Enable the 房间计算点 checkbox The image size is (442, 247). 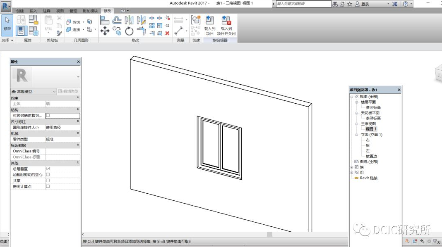pos(48,186)
